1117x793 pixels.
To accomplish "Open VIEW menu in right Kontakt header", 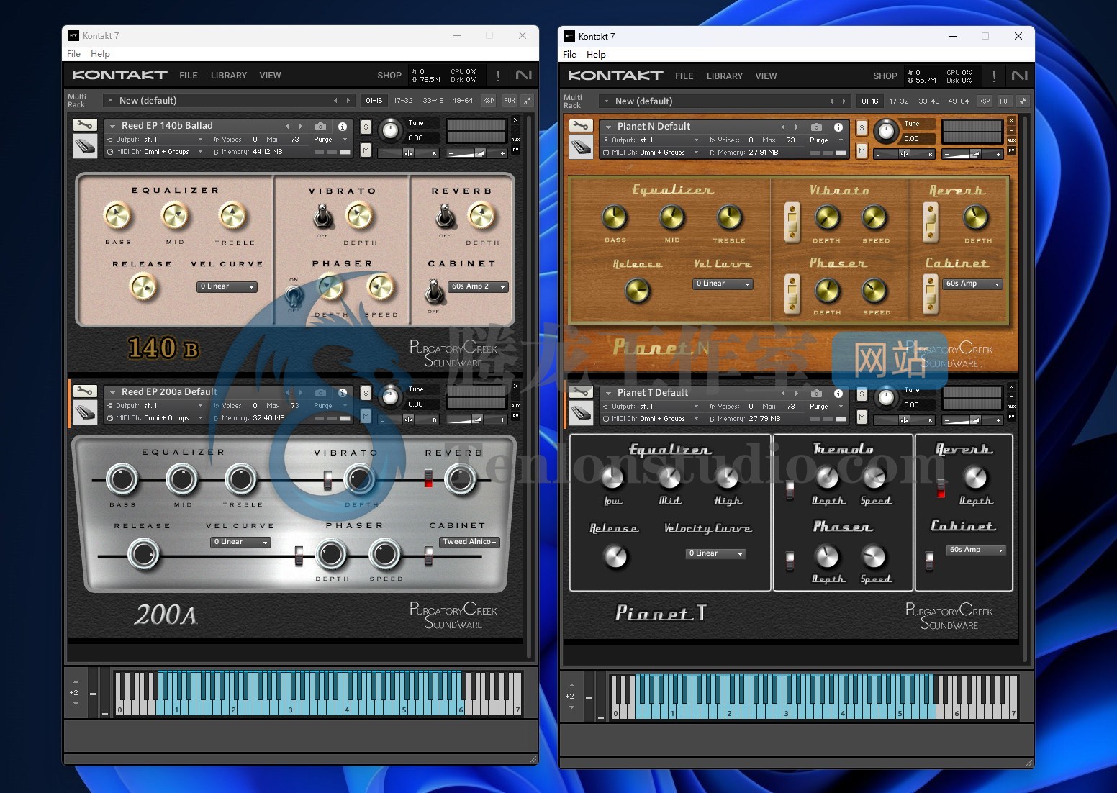I will pyautogui.click(x=766, y=76).
